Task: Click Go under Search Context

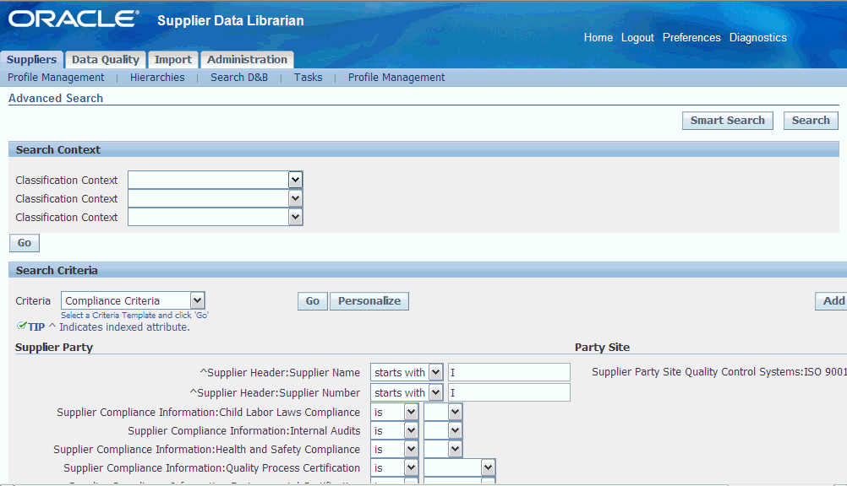Action: pos(25,243)
